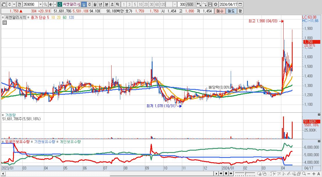
Task: Click the 평 button
Action: tap(240, 11)
